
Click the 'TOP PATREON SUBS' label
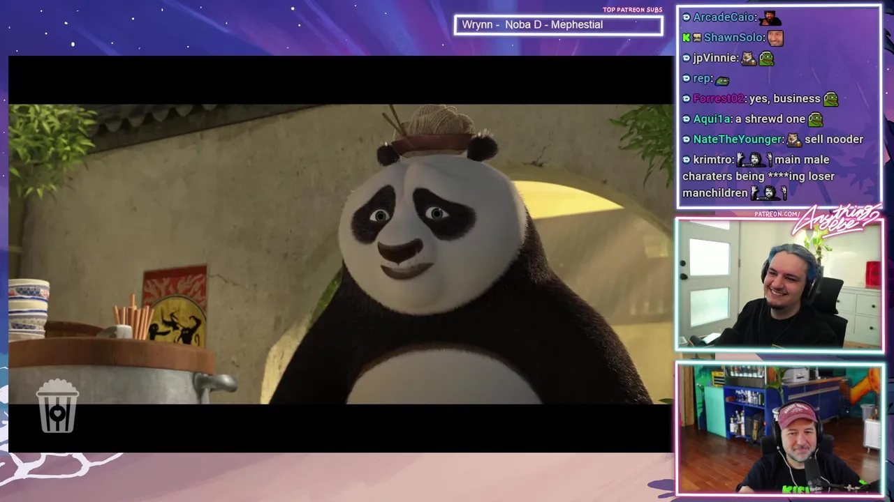click(632, 10)
